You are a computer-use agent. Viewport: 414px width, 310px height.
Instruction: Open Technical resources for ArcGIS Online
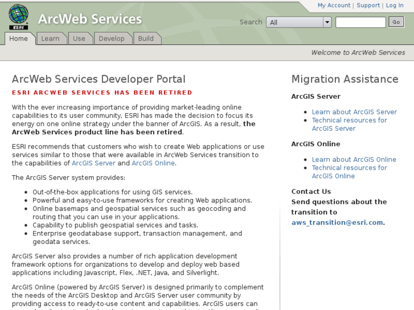click(x=349, y=172)
